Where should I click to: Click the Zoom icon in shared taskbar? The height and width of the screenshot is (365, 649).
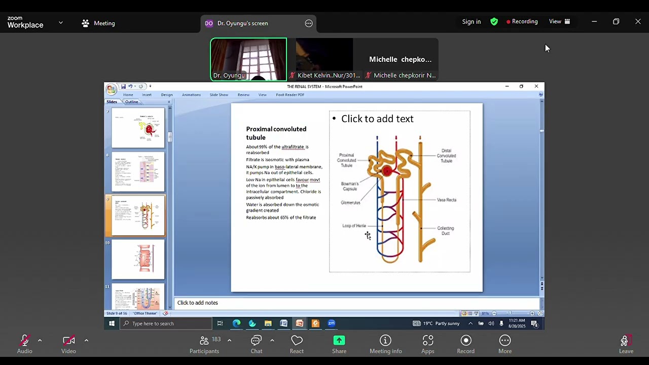(x=331, y=323)
